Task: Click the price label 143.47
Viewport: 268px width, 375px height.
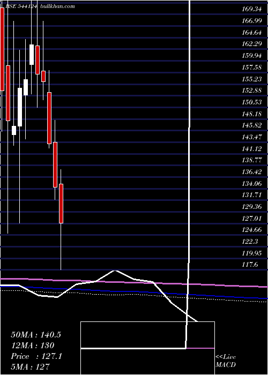Action: 252,137
